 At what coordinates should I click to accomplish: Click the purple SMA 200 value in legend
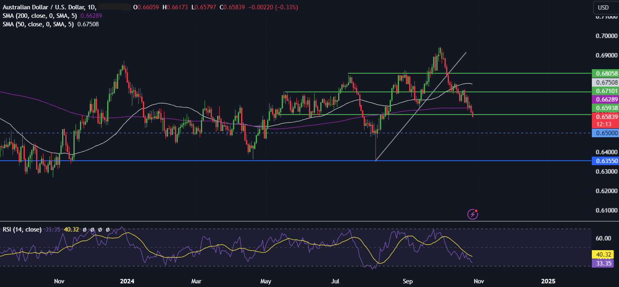pos(91,16)
